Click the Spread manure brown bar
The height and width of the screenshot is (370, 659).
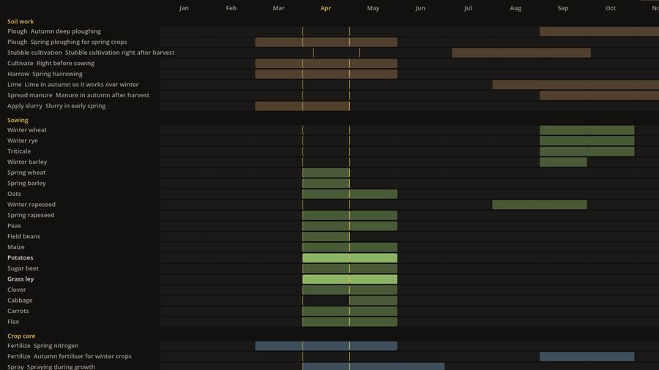(x=599, y=95)
